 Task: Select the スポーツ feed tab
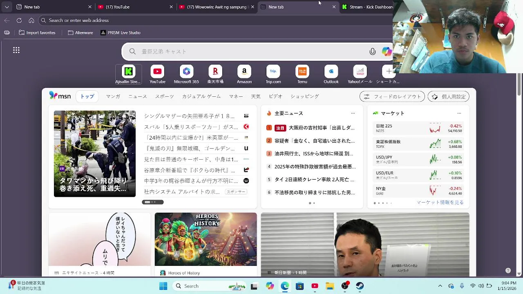(x=164, y=96)
